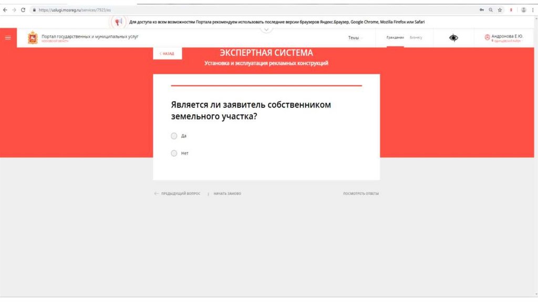
Task: Go to ПРЕДЫДУЩИЙ ВОПРОС
Action: 178,194
